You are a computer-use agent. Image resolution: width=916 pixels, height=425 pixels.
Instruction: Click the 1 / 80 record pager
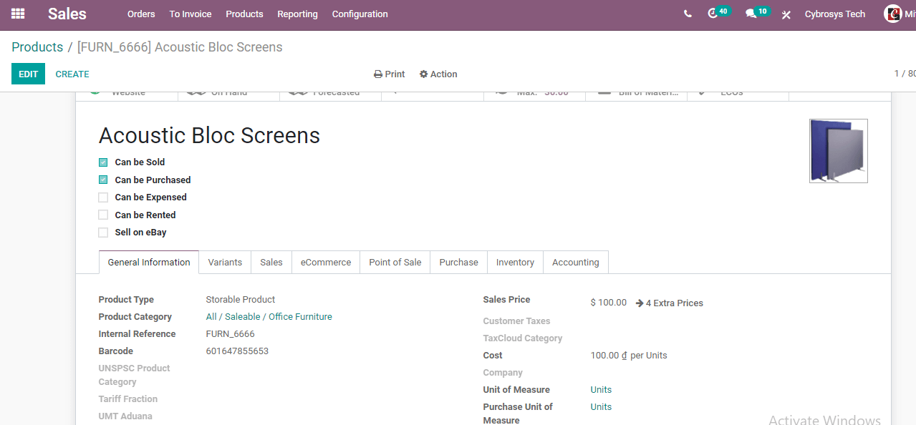click(905, 74)
